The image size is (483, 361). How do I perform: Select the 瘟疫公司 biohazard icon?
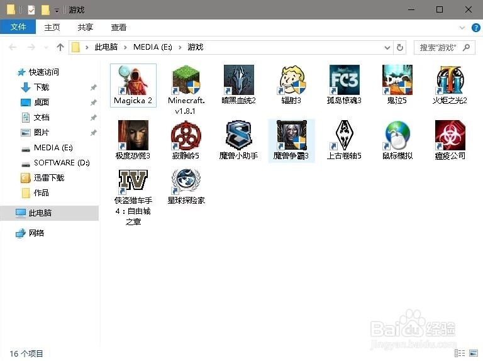tap(450, 135)
